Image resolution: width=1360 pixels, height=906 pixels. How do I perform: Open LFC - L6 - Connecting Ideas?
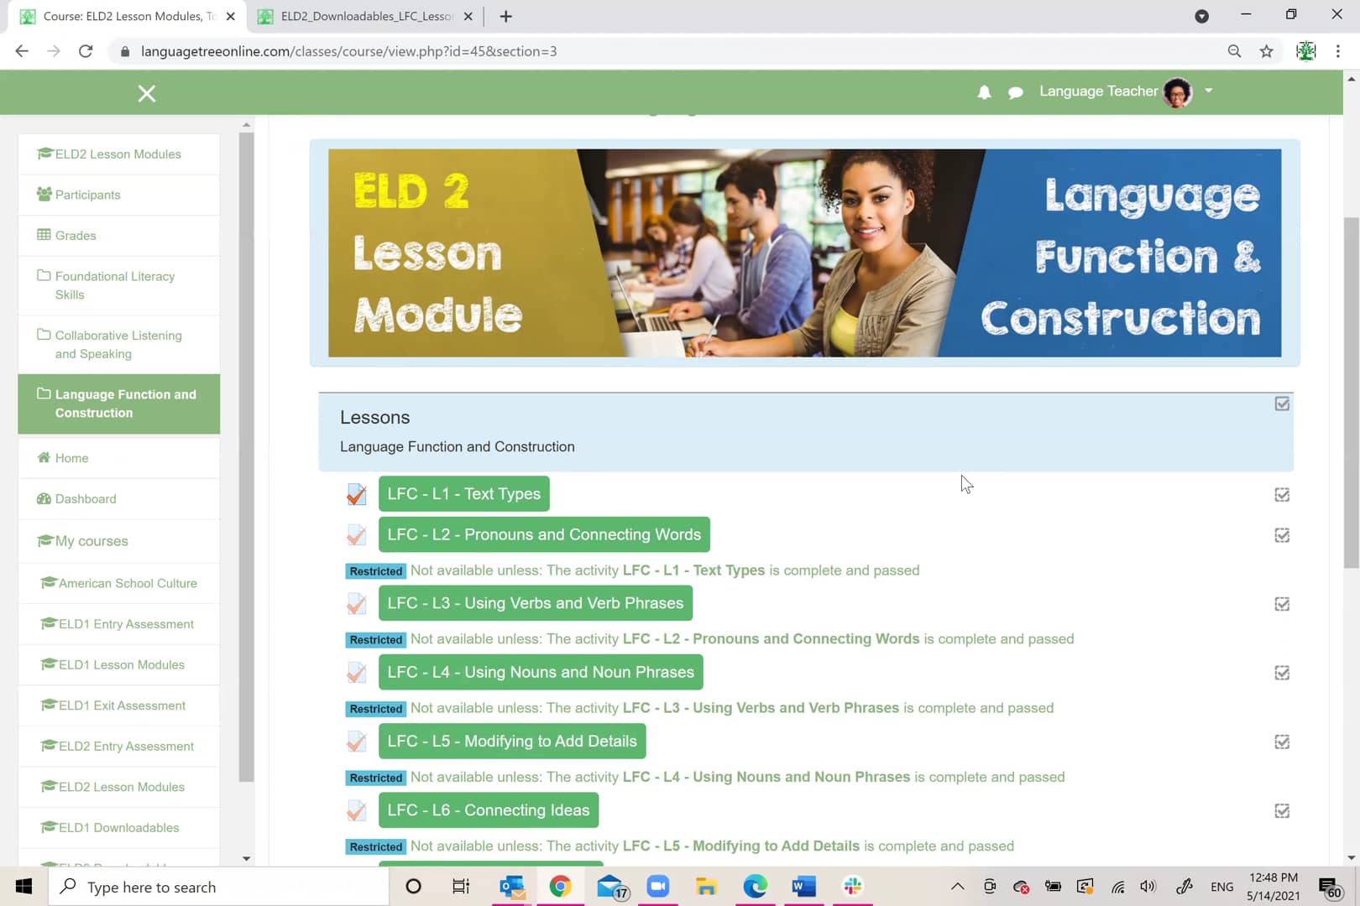coord(489,810)
